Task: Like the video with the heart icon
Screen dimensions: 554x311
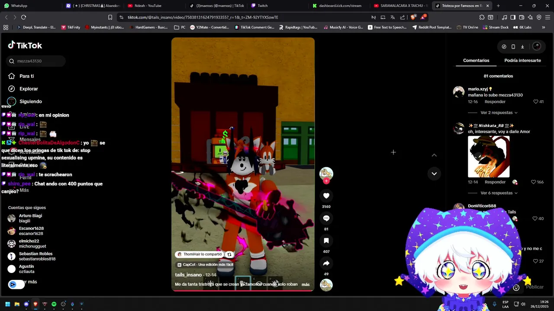Action: (326, 196)
